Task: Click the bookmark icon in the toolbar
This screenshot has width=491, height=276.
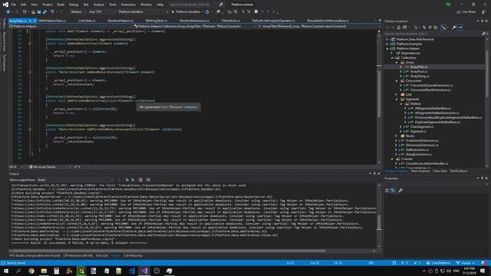Action: point(255,12)
